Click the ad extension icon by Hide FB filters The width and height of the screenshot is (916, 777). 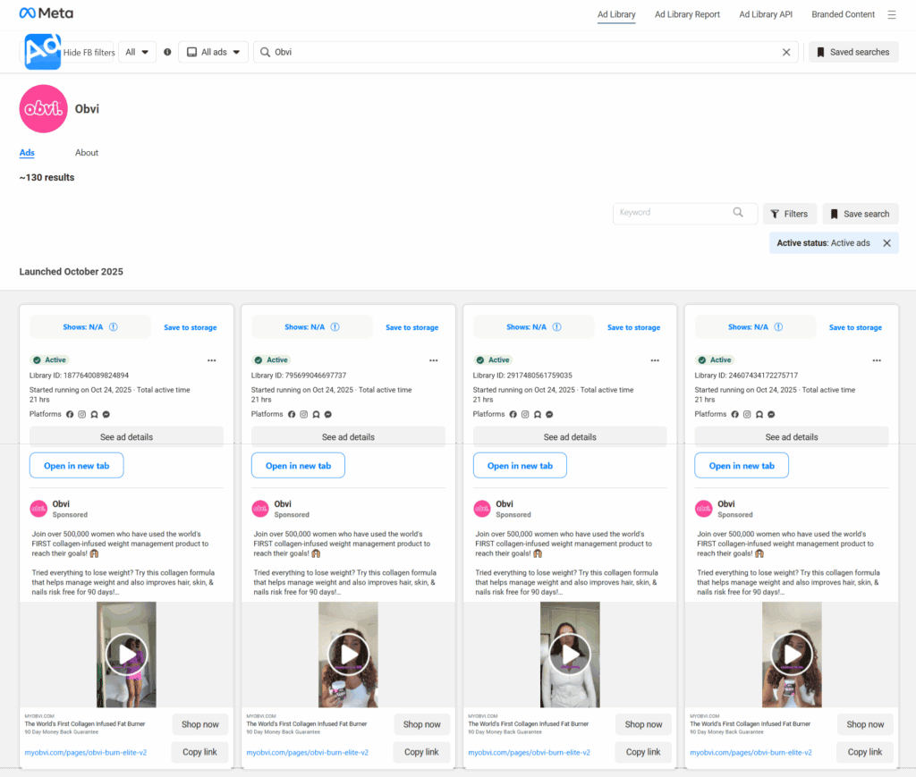(x=42, y=51)
